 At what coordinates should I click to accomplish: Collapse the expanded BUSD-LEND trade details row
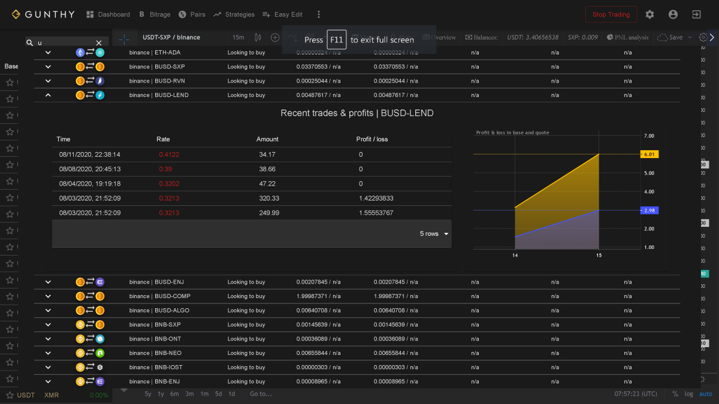point(48,95)
